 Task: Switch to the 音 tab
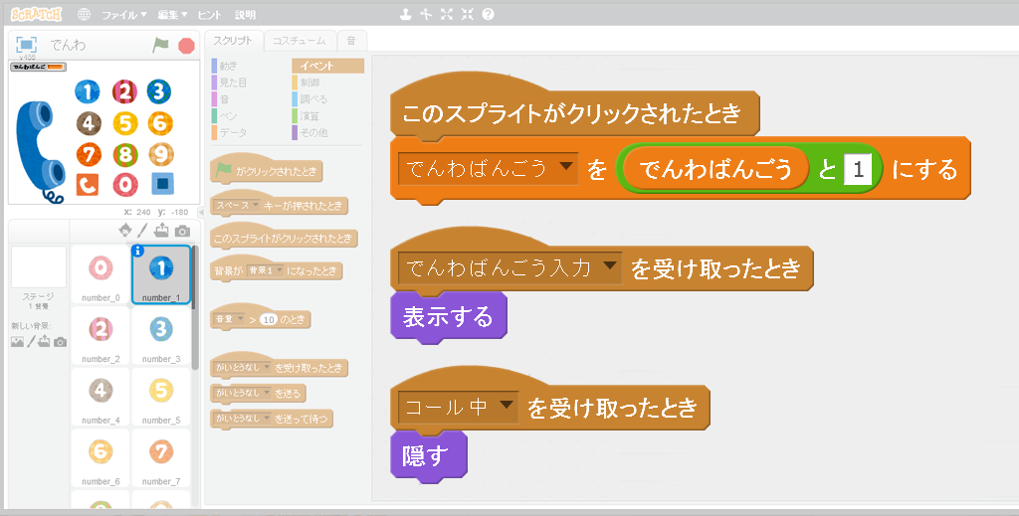[351, 41]
